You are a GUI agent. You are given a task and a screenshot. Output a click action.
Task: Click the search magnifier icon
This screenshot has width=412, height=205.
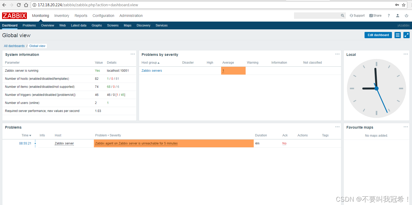click(342, 16)
